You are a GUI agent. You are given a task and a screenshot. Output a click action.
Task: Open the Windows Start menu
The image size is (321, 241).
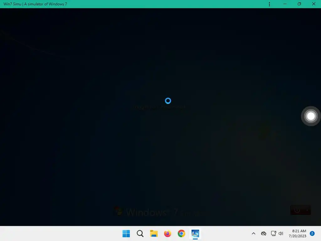point(126,233)
